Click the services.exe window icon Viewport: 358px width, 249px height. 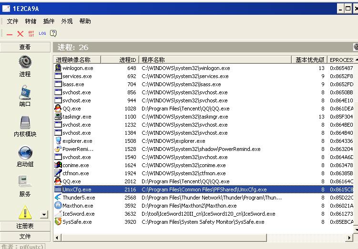58,76
